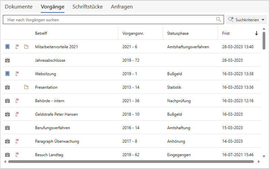Click the red flag for Behörde - intern

click(17, 101)
